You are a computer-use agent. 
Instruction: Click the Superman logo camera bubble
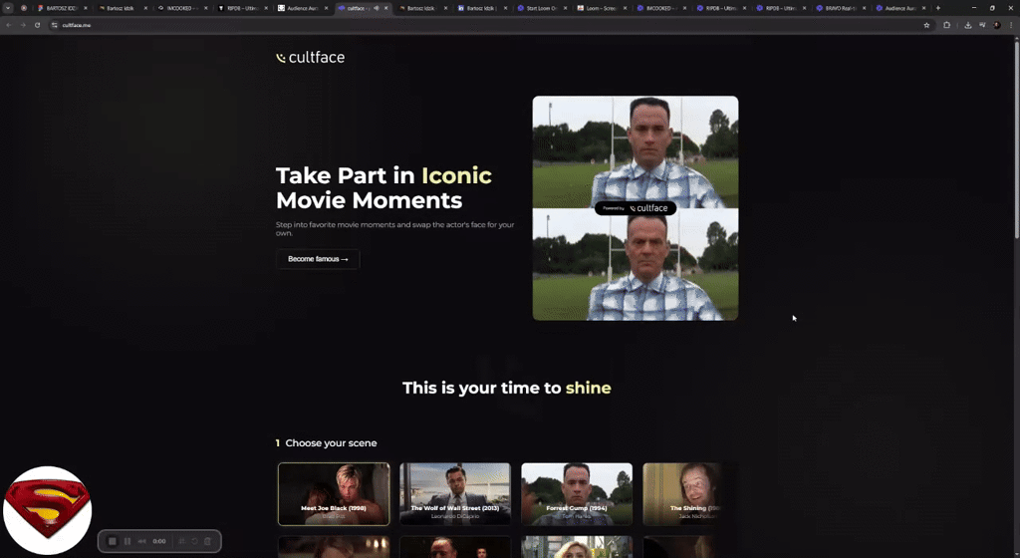point(47,509)
